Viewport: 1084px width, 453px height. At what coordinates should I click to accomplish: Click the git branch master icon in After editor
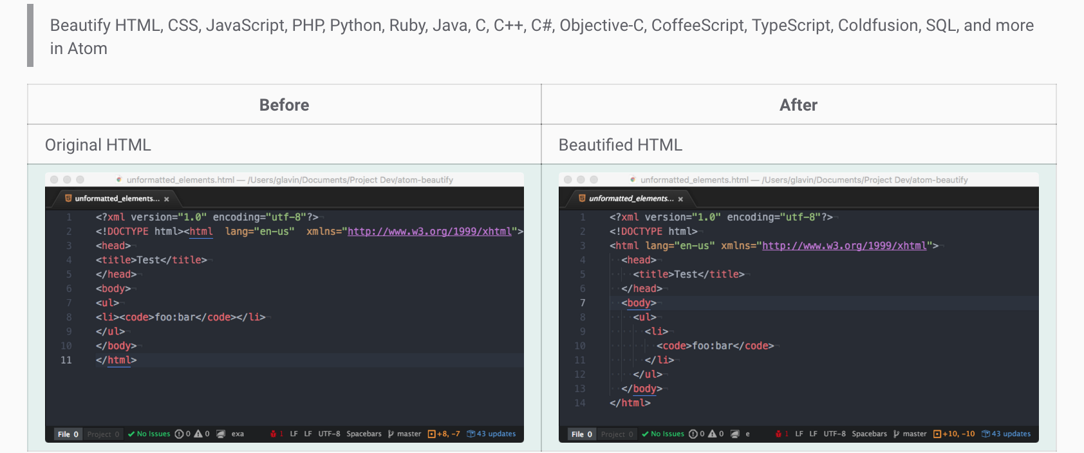pyautogui.click(x=896, y=434)
